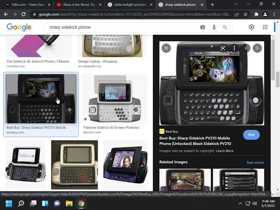Open the white Sidekick with red keys thumbnail

(74, 165)
